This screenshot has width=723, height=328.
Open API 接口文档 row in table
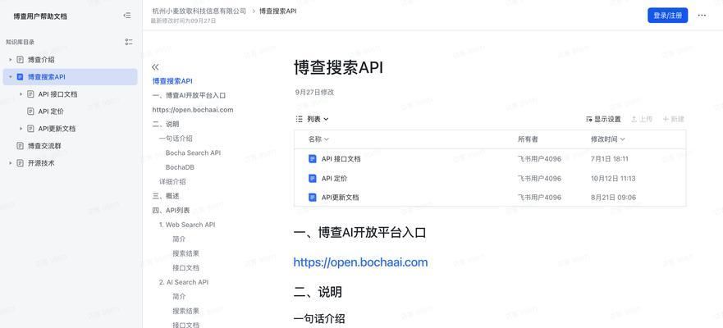pos(490,159)
